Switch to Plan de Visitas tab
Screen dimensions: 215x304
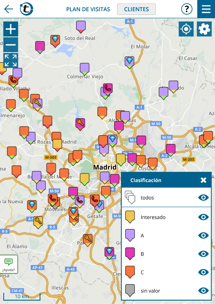click(x=88, y=9)
